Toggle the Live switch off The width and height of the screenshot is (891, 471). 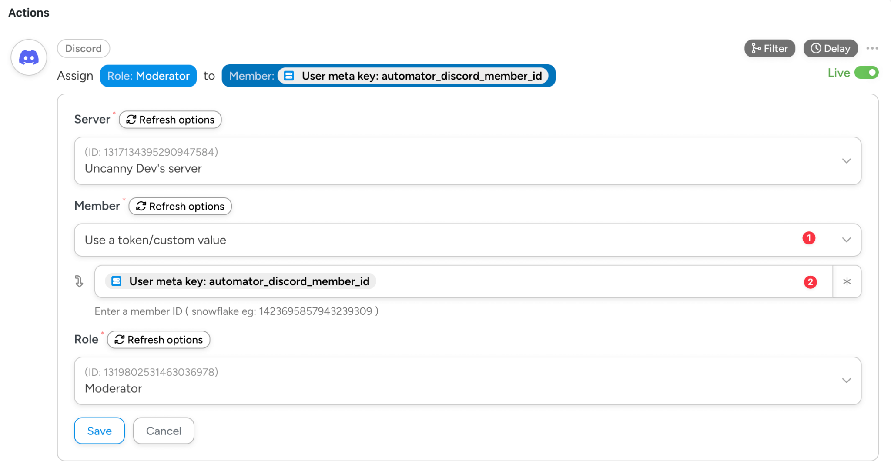[x=866, y=73]
